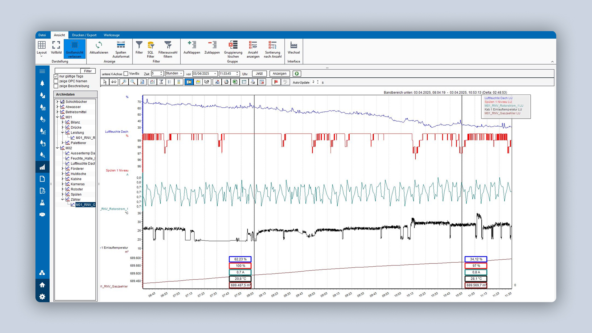Click the tag filter text field

pyautogui.click(x=68, y=71)
